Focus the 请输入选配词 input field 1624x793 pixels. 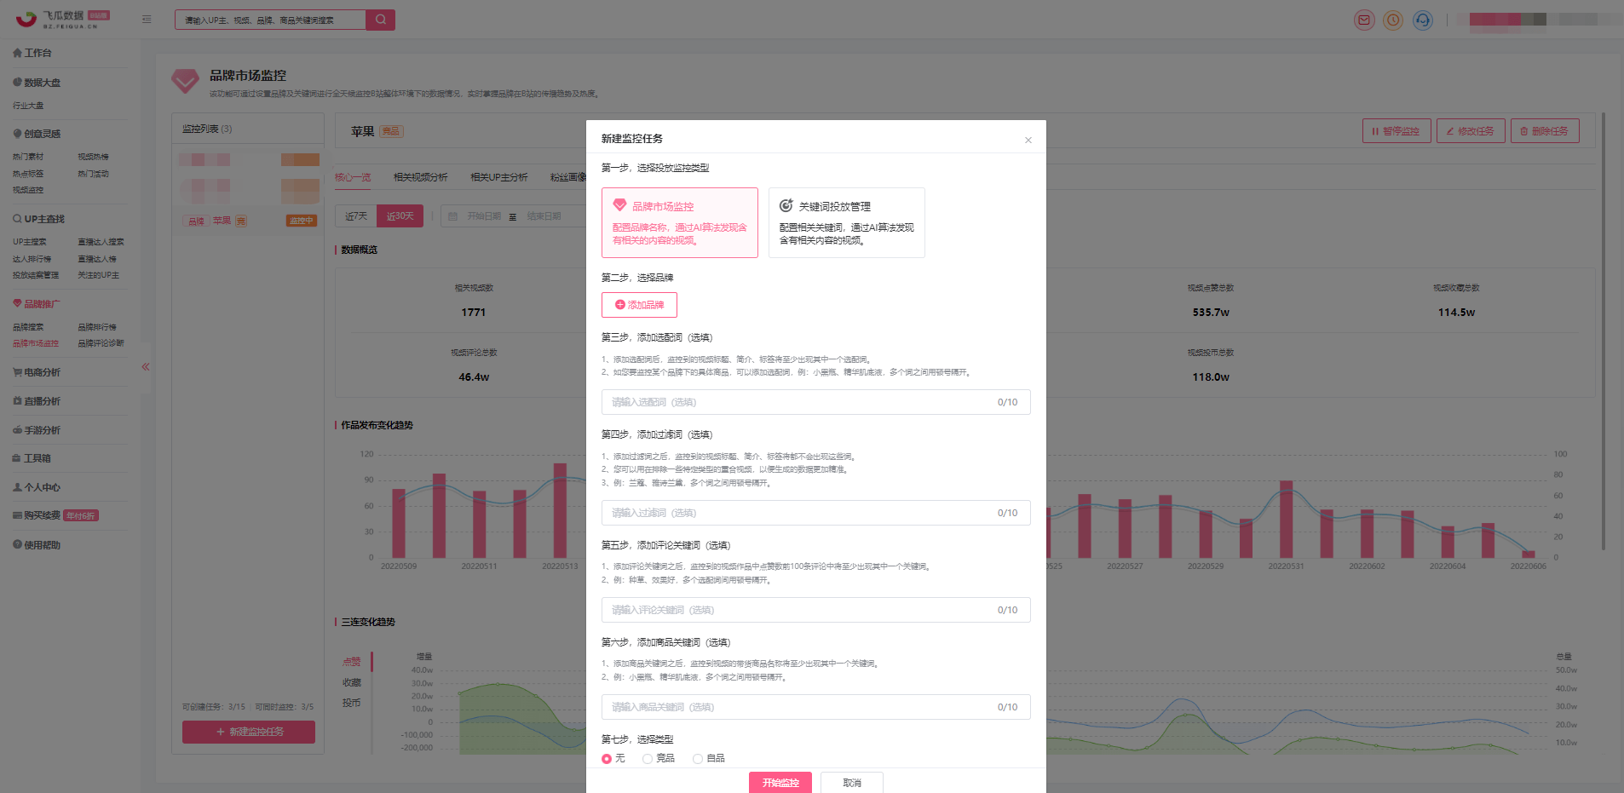coord(815,402)
